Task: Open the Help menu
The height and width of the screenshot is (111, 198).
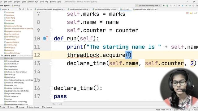Action: (x=59, y=2)
